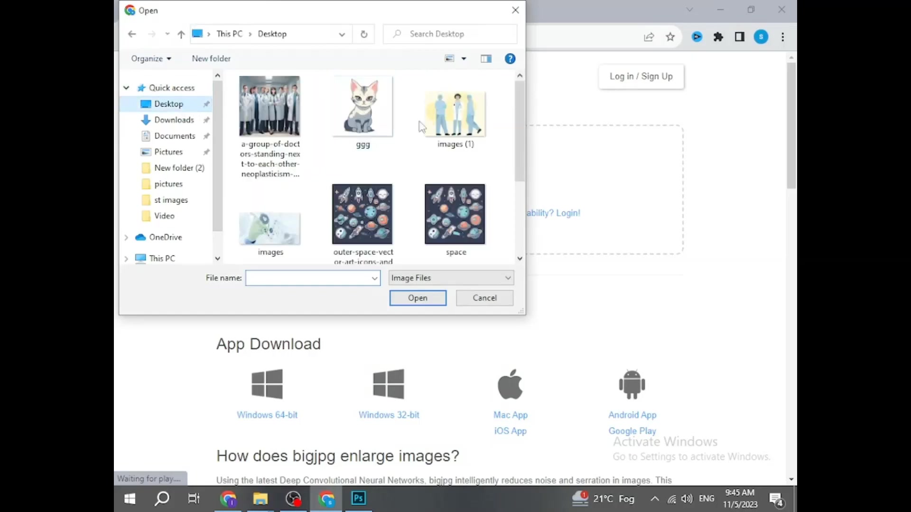Image resolution: width=911 pixels, height=512 pixels.
Task: Go back in Open dialog navigation
Action: (132, 34)
